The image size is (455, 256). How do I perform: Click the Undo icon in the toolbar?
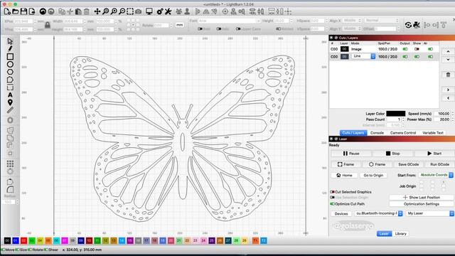point(43,11)
